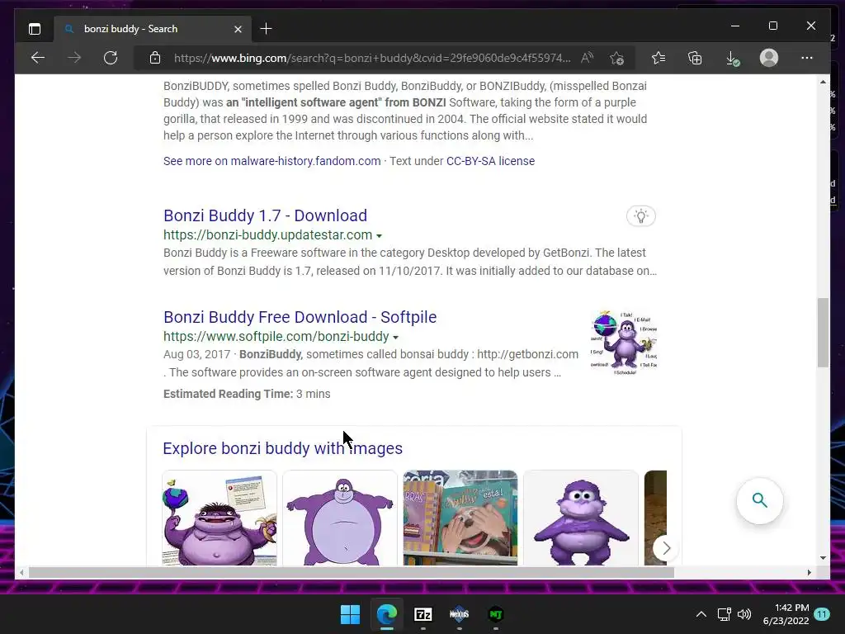The image size is (845, 634).
Task: Click the horizontal scroll right arrow
Action: point(809,573)
